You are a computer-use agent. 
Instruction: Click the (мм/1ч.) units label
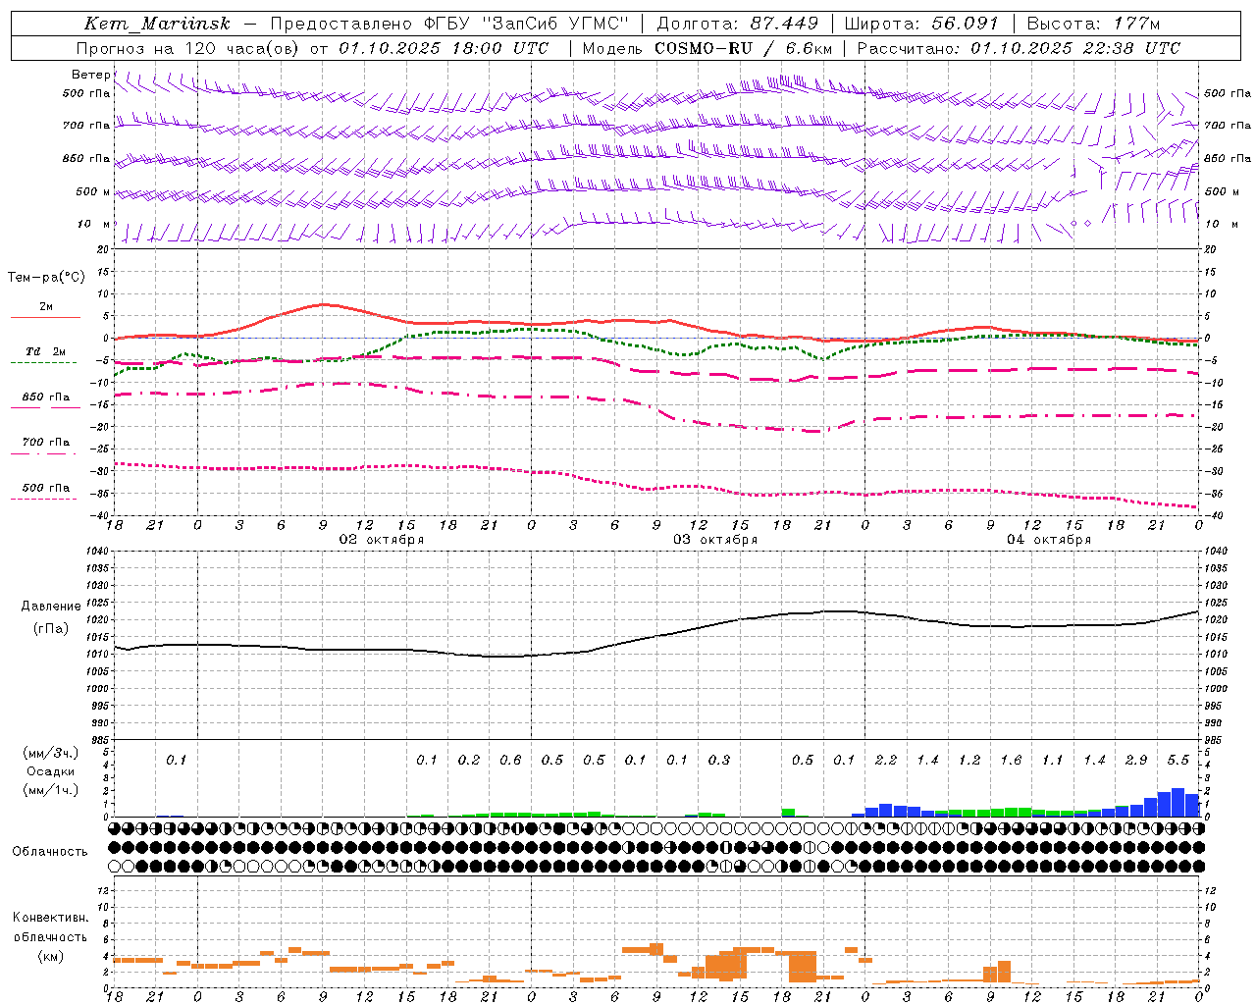click(51, 790)
